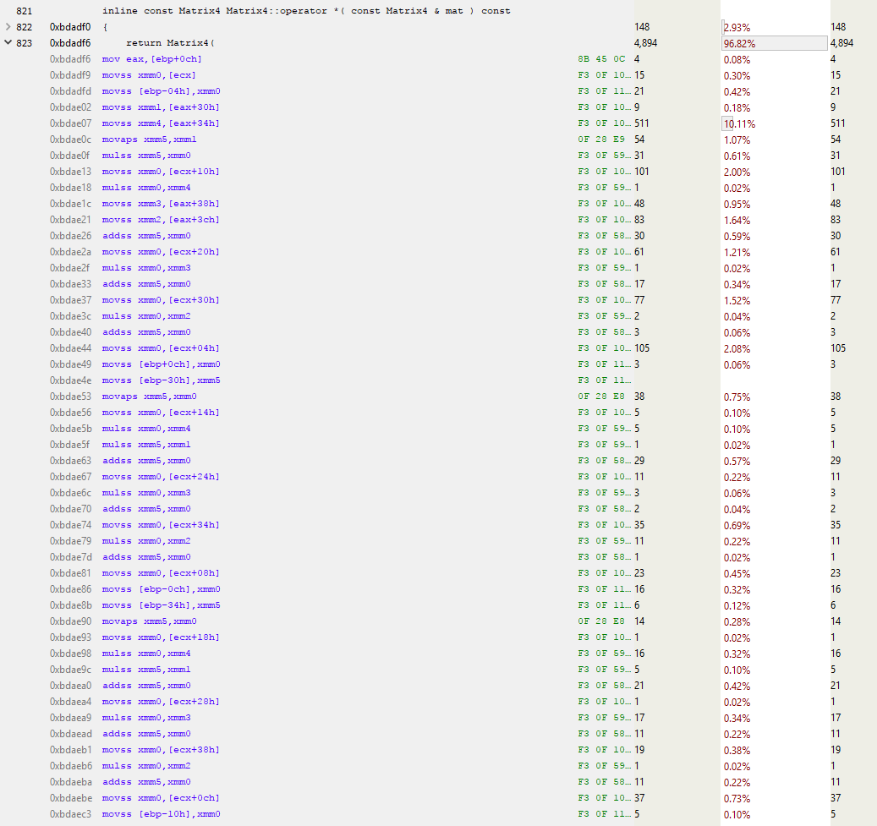Viewport: 877px width, 826px height.
Task: Select 'movss xmm0,[ecx+04h]' instruction
Action: pyautogui.click(x=160, y=348)
